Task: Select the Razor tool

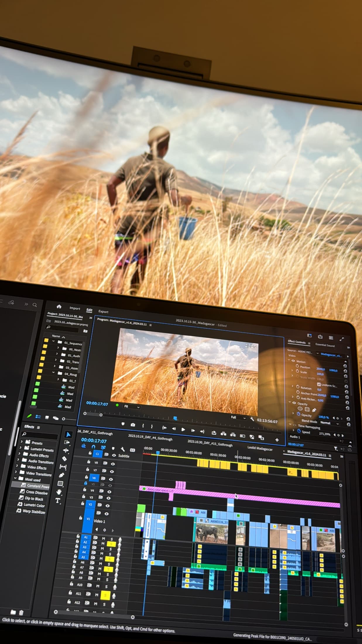Action: coord(64,459)
